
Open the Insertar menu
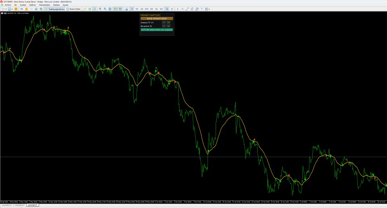[x=23, y=5]
